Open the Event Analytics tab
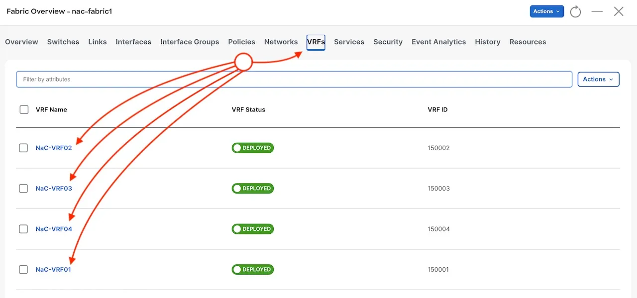 (x=438, y=42)
